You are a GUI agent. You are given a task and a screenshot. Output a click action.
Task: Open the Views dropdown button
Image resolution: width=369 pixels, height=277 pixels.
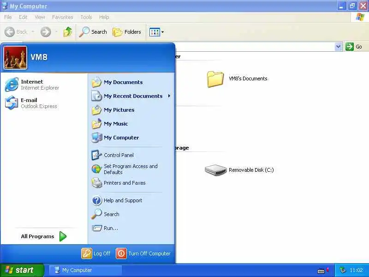coord(156,32)
